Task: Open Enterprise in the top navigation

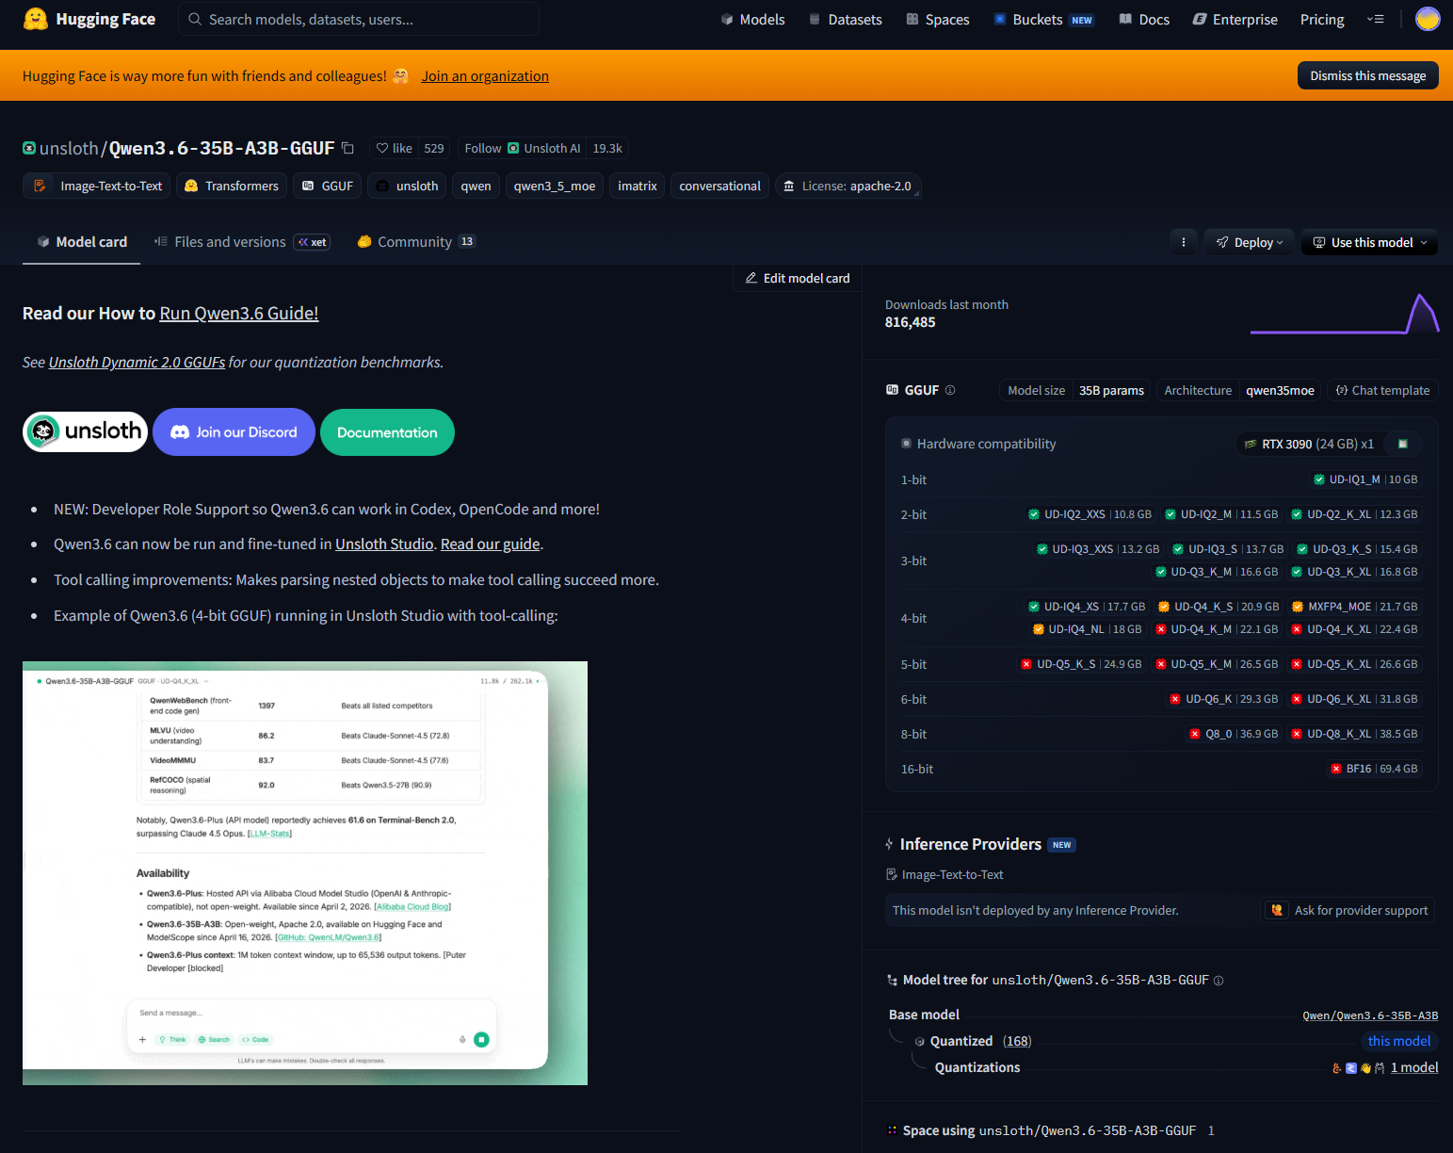Action: [x=1235, y=19]
